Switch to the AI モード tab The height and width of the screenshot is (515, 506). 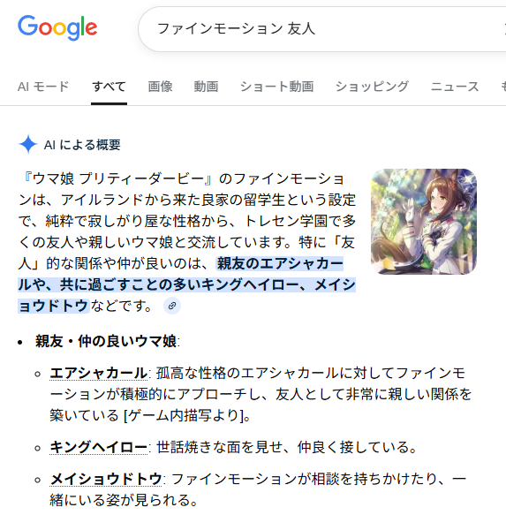coord(43,87)
